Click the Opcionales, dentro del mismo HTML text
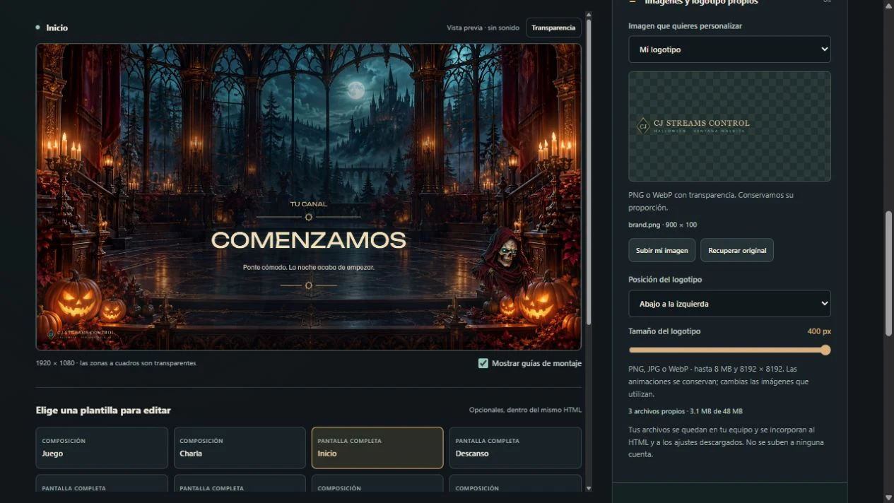Screen dimensions: 894x503 click(525, 410)
